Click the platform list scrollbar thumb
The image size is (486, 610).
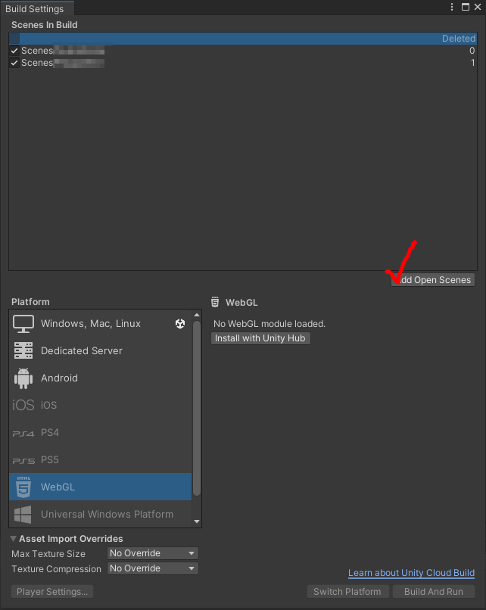pos(197,408)
